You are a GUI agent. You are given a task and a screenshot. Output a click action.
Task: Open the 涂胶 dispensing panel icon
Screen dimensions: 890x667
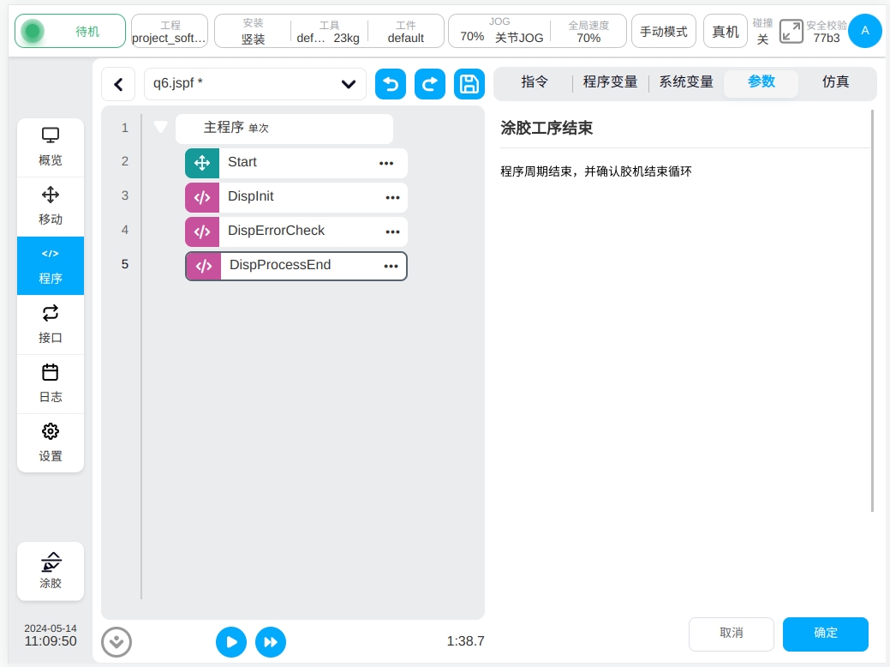coord(51,570)
